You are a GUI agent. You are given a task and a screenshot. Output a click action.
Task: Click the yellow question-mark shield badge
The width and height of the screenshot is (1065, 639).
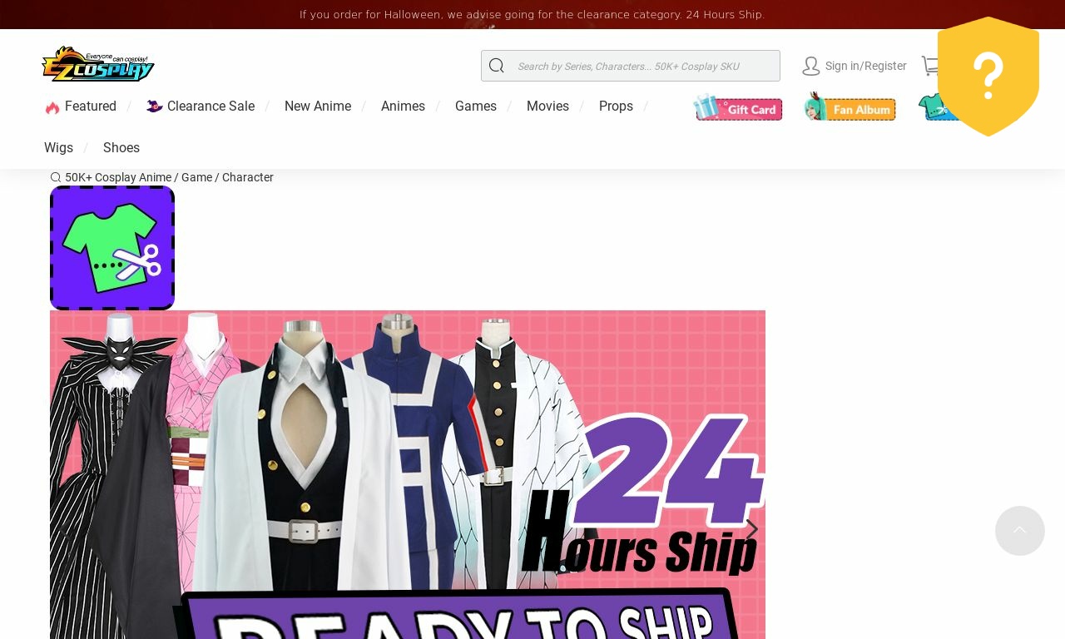coord(988,77)
